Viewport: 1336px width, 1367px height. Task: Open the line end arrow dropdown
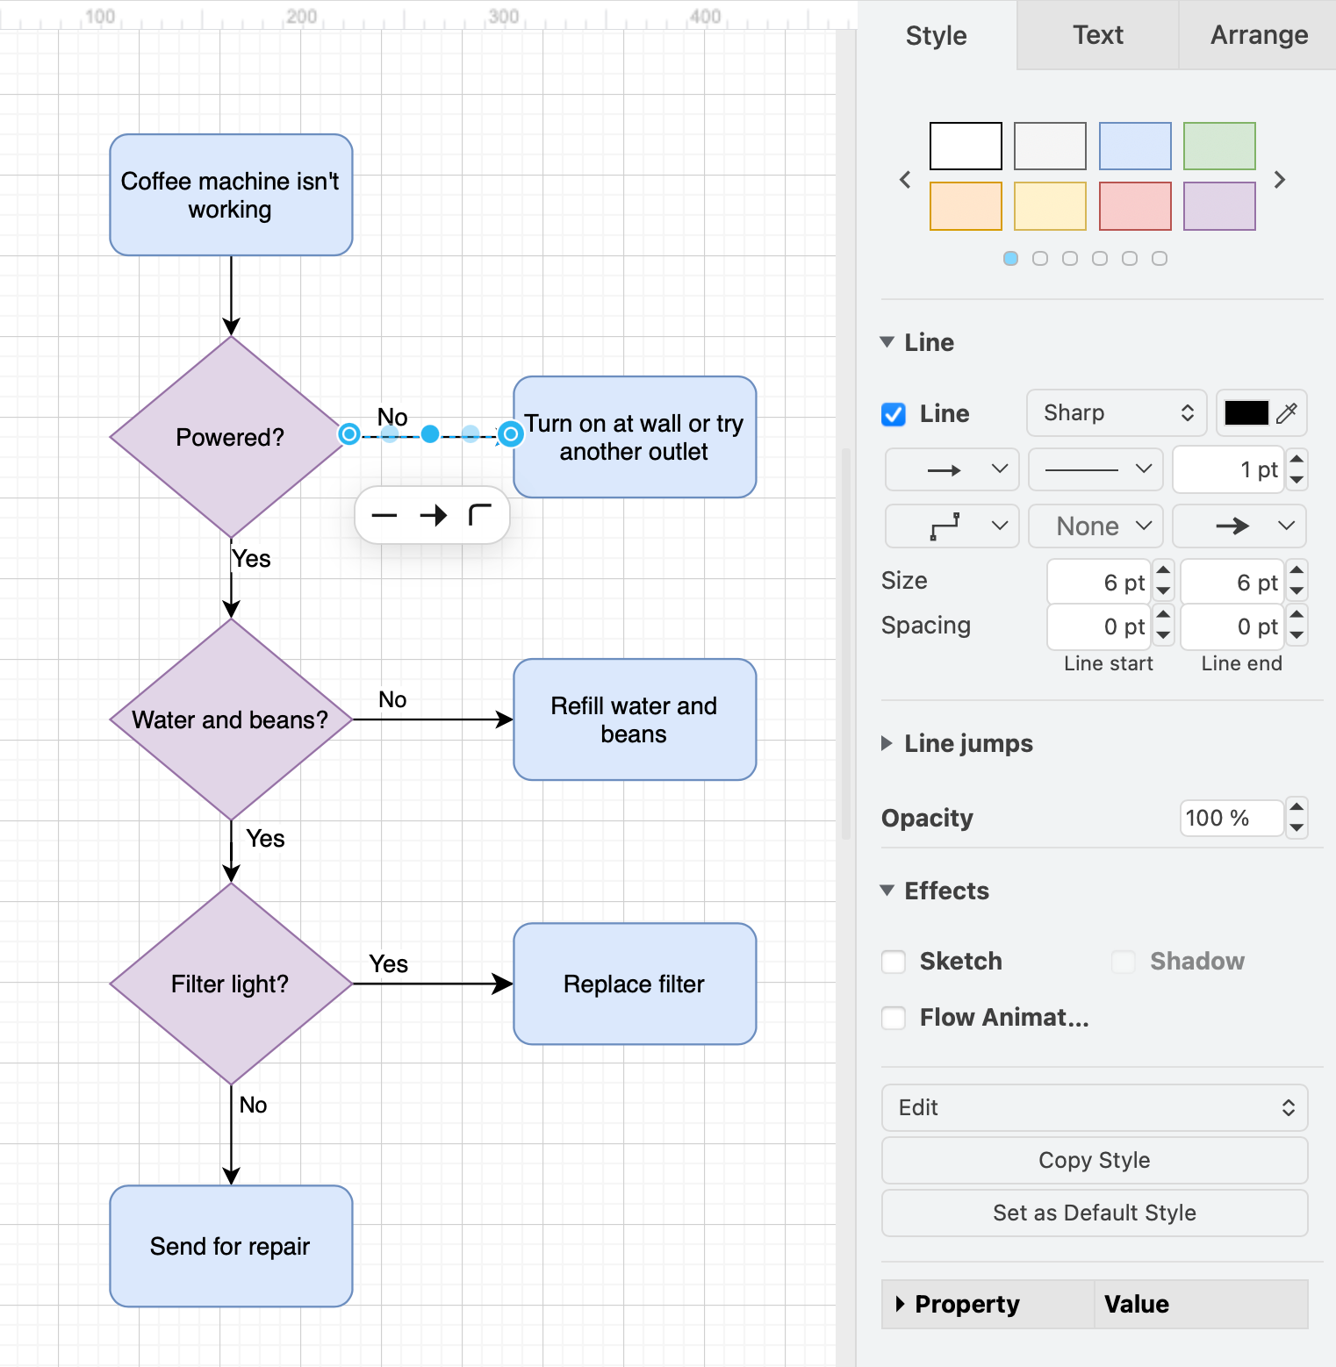tap(1239, 526)
